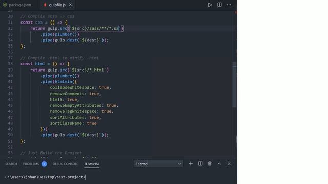Click the 'removeComments: true,' line

pyautogui.click(x=75, y=94)
